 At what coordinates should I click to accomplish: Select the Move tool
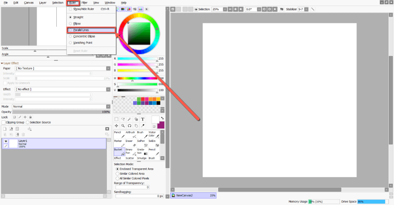pos(116,125)
